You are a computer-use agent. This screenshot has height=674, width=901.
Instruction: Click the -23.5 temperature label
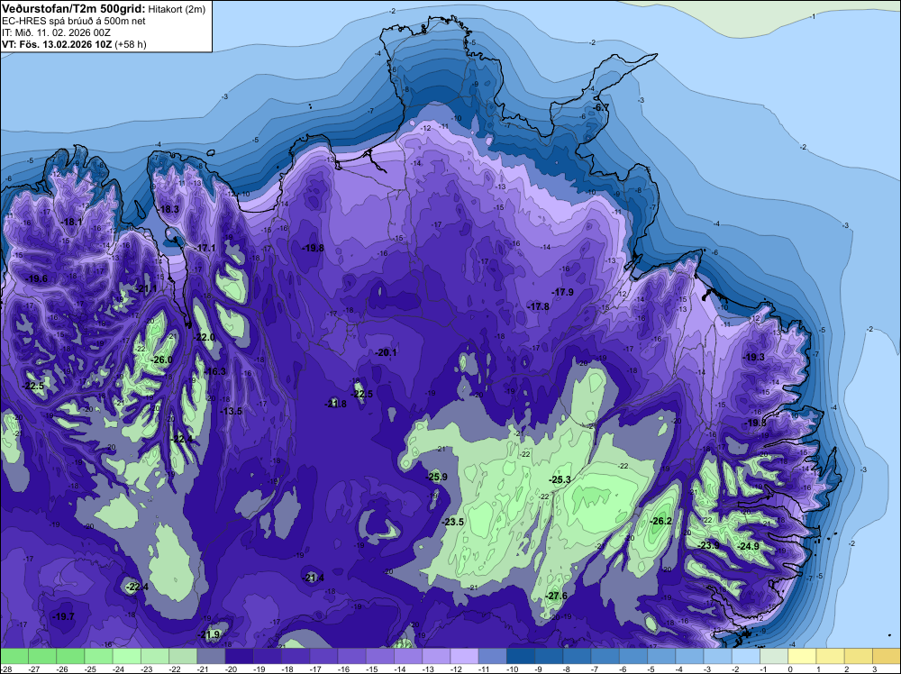point(453,522)
